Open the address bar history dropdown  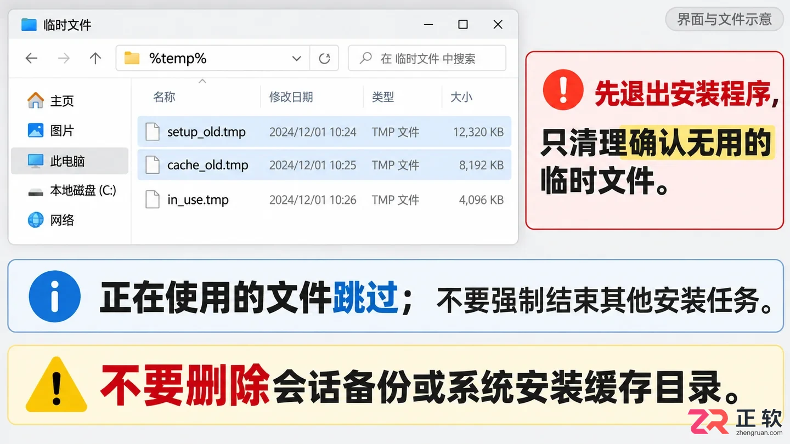[297, 58]
